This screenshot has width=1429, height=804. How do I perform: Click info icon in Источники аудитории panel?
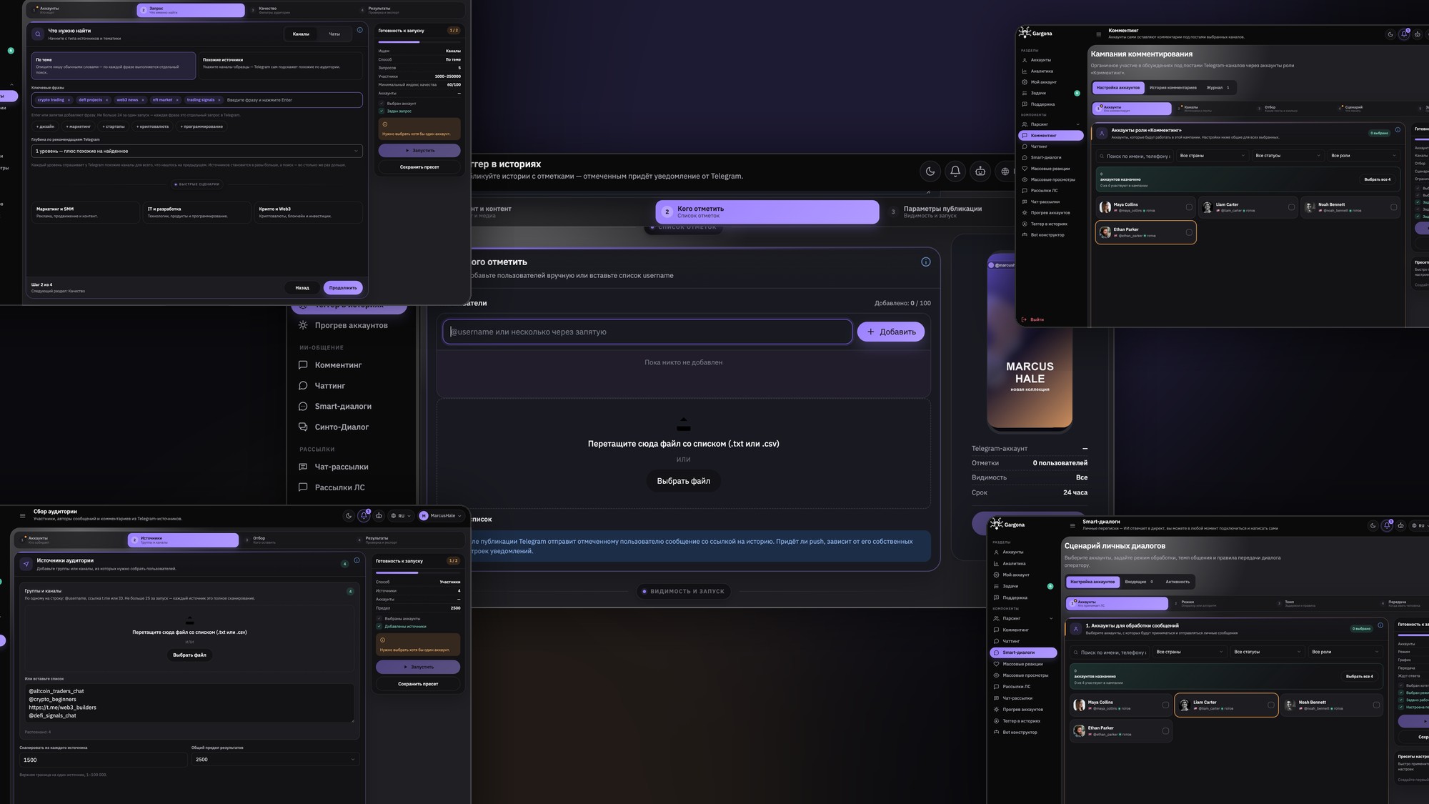pyautogui.click(x=357, y=560)
